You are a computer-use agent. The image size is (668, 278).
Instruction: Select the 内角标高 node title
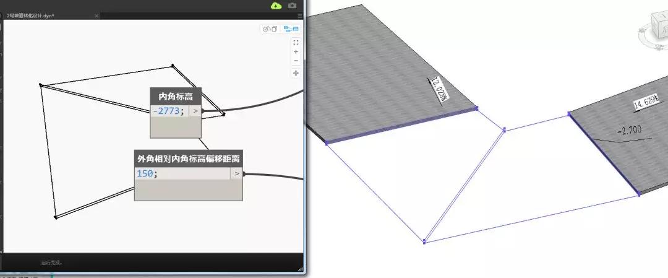click(x=176, y=97)
